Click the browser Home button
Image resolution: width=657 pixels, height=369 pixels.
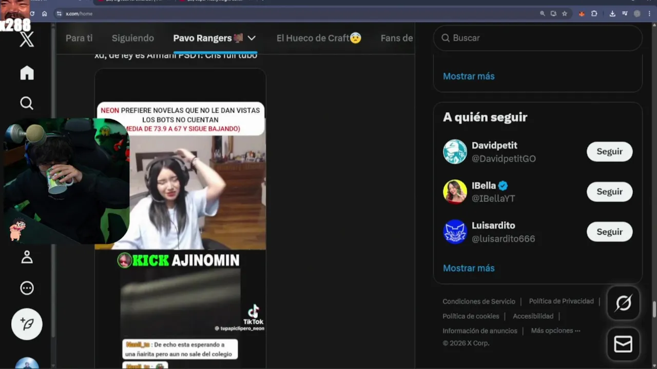tap(44, 14)
